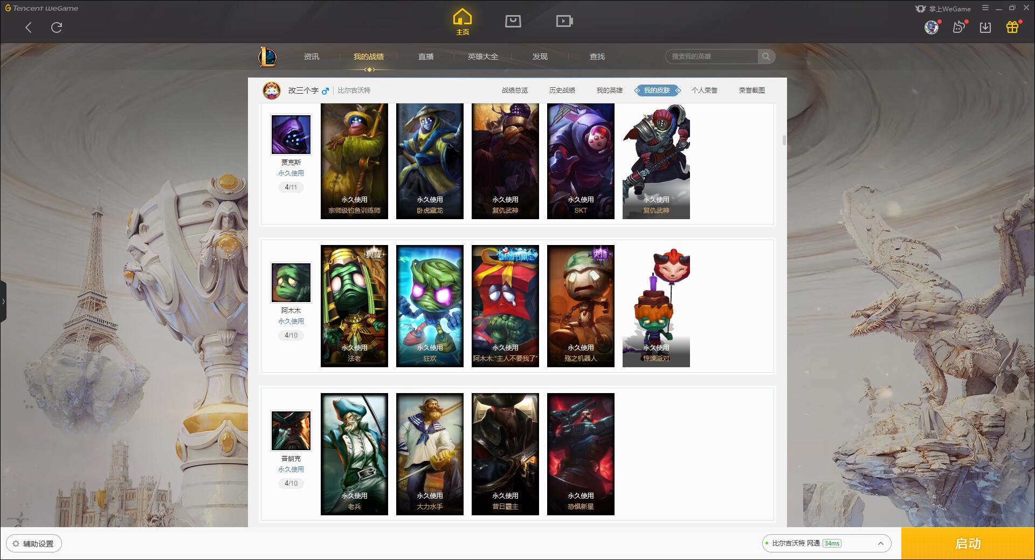Go back with the back arrow
The image size is (1035, 560).
click(x=29, y=27)
